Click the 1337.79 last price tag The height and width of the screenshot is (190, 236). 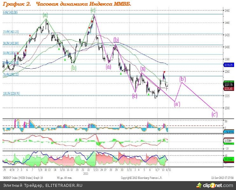(229, 85)
